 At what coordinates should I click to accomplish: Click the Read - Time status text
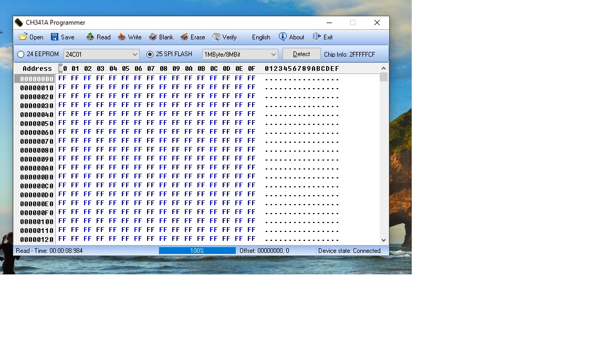(49, 251)
